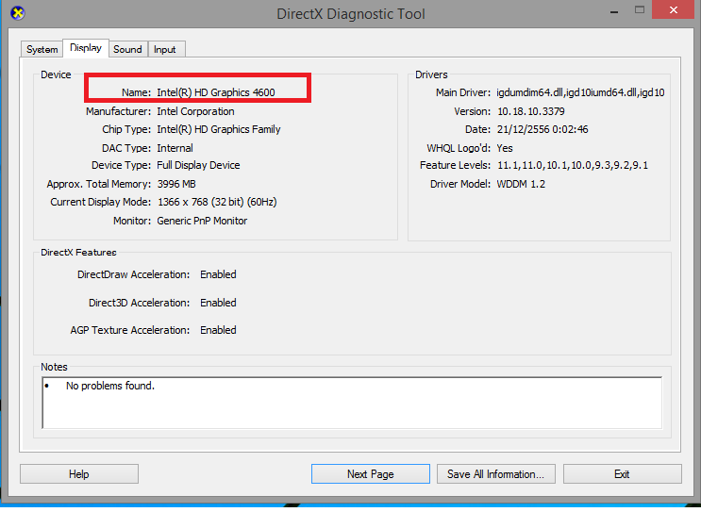Click the DirectX Diagnostic Tool title icon
The height and width of the screenshot is (512, 701).
17,13
